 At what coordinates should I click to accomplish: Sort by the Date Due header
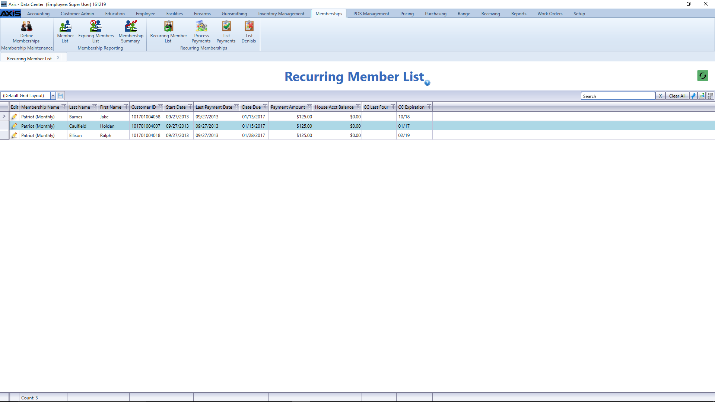(251, 107)
